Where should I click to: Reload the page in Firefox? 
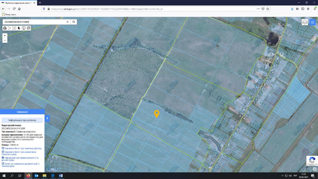pos(14,9)
